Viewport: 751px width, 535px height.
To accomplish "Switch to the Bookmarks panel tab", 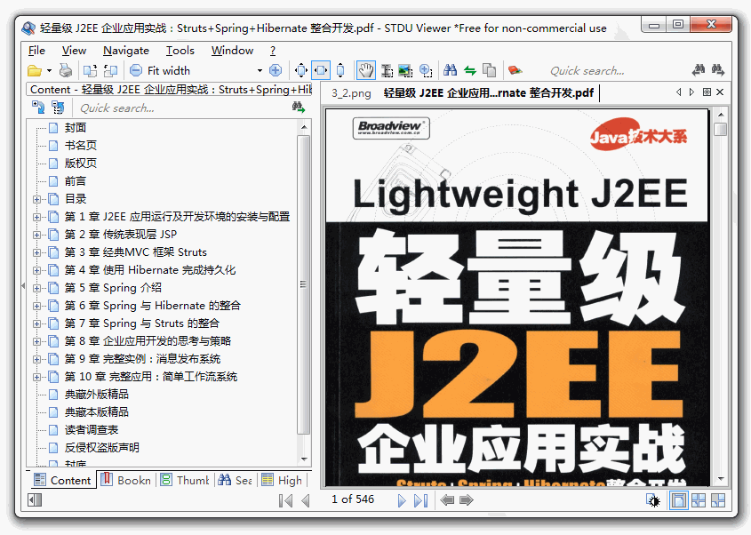I will click(126, 480).
